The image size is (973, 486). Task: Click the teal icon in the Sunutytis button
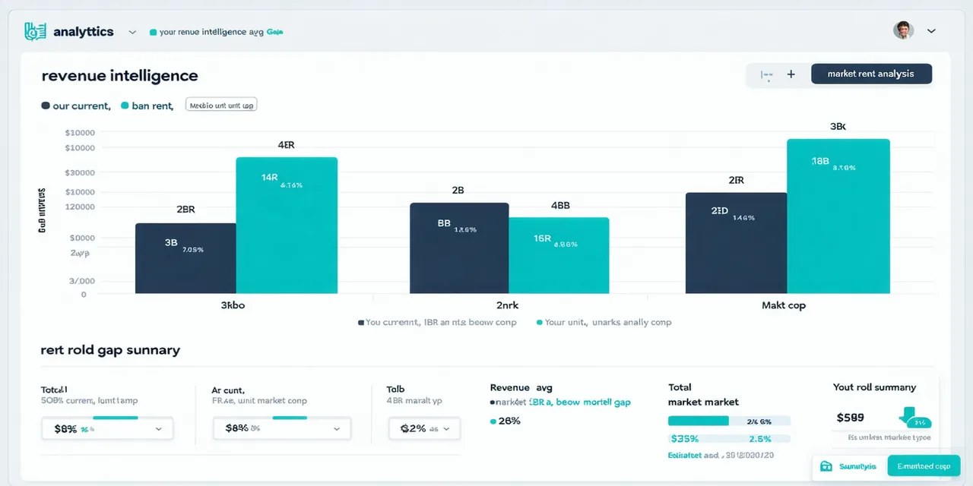[x=826, y=466]
